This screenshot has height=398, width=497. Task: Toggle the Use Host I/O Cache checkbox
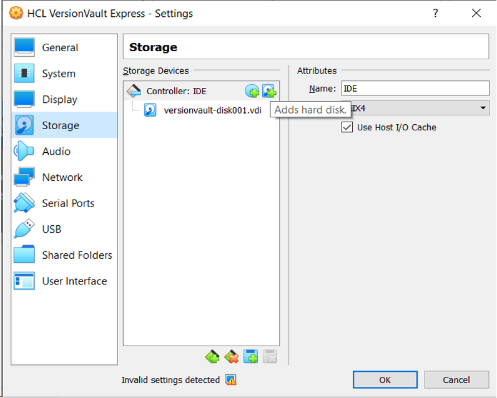[x=347, y=127]
